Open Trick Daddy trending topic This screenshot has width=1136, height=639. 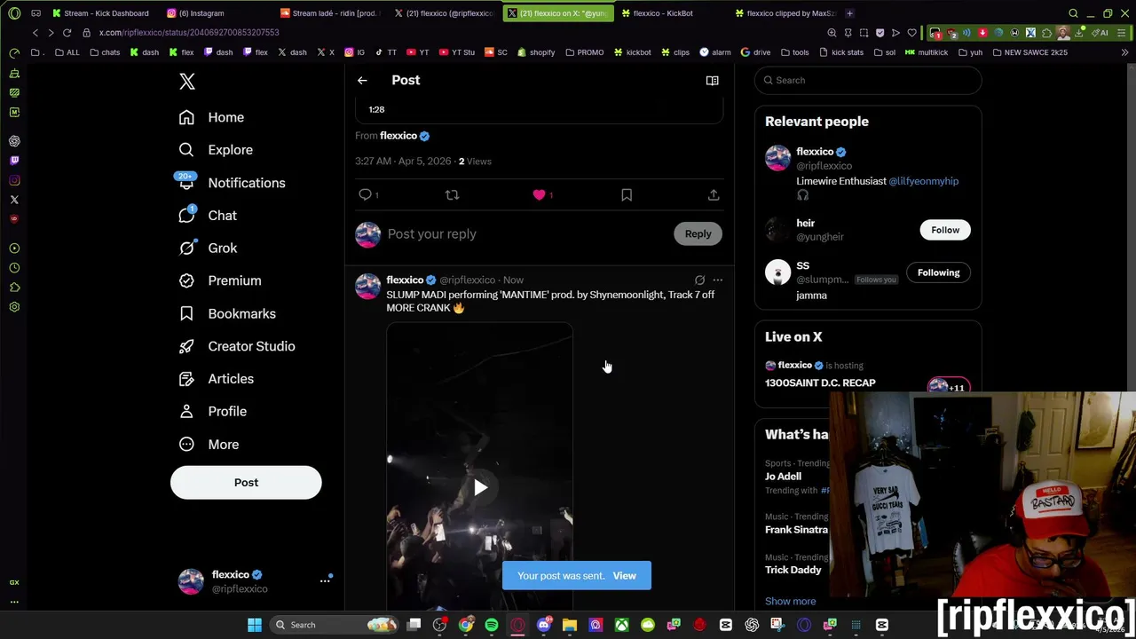click(793, 570)
